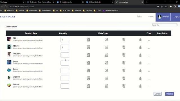This screenshot has width=180, height=101.
Task: Click the Shirt quantity input field
Action: pos(65,40)
